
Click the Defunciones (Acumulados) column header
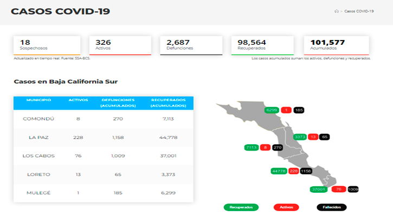click(x=118, y=103)
